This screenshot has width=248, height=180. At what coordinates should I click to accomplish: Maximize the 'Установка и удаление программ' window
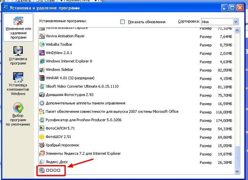click(232, 8)
